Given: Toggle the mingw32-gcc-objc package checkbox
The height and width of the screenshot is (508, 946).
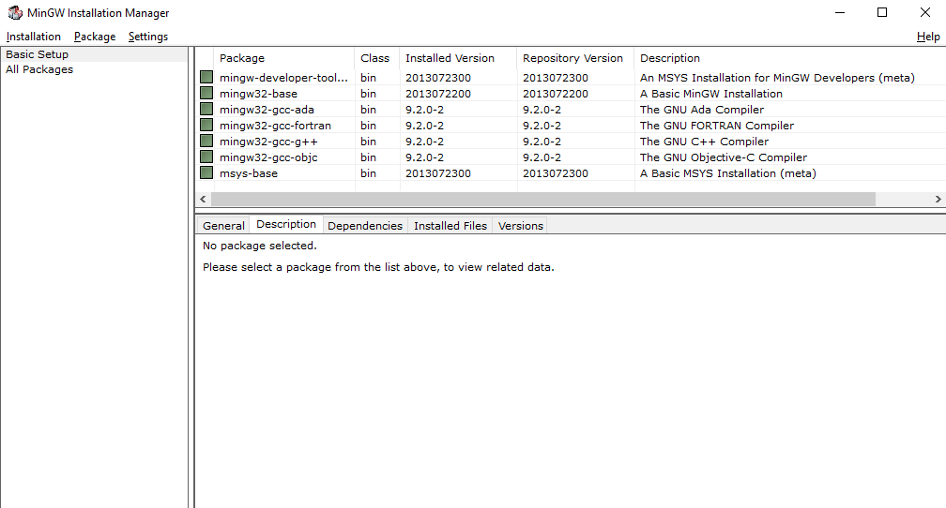Looking at the screenshot, I should point(206,157).
